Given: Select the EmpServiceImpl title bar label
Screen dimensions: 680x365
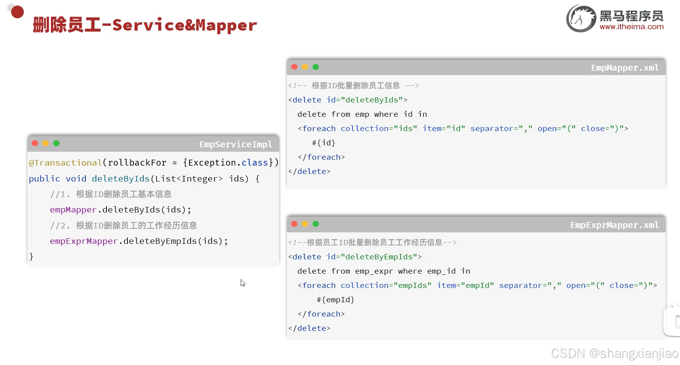Looking at the screenshot, I should [236, 144].
